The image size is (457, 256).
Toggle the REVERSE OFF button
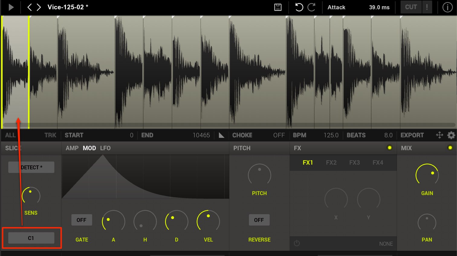pos(259,220)
